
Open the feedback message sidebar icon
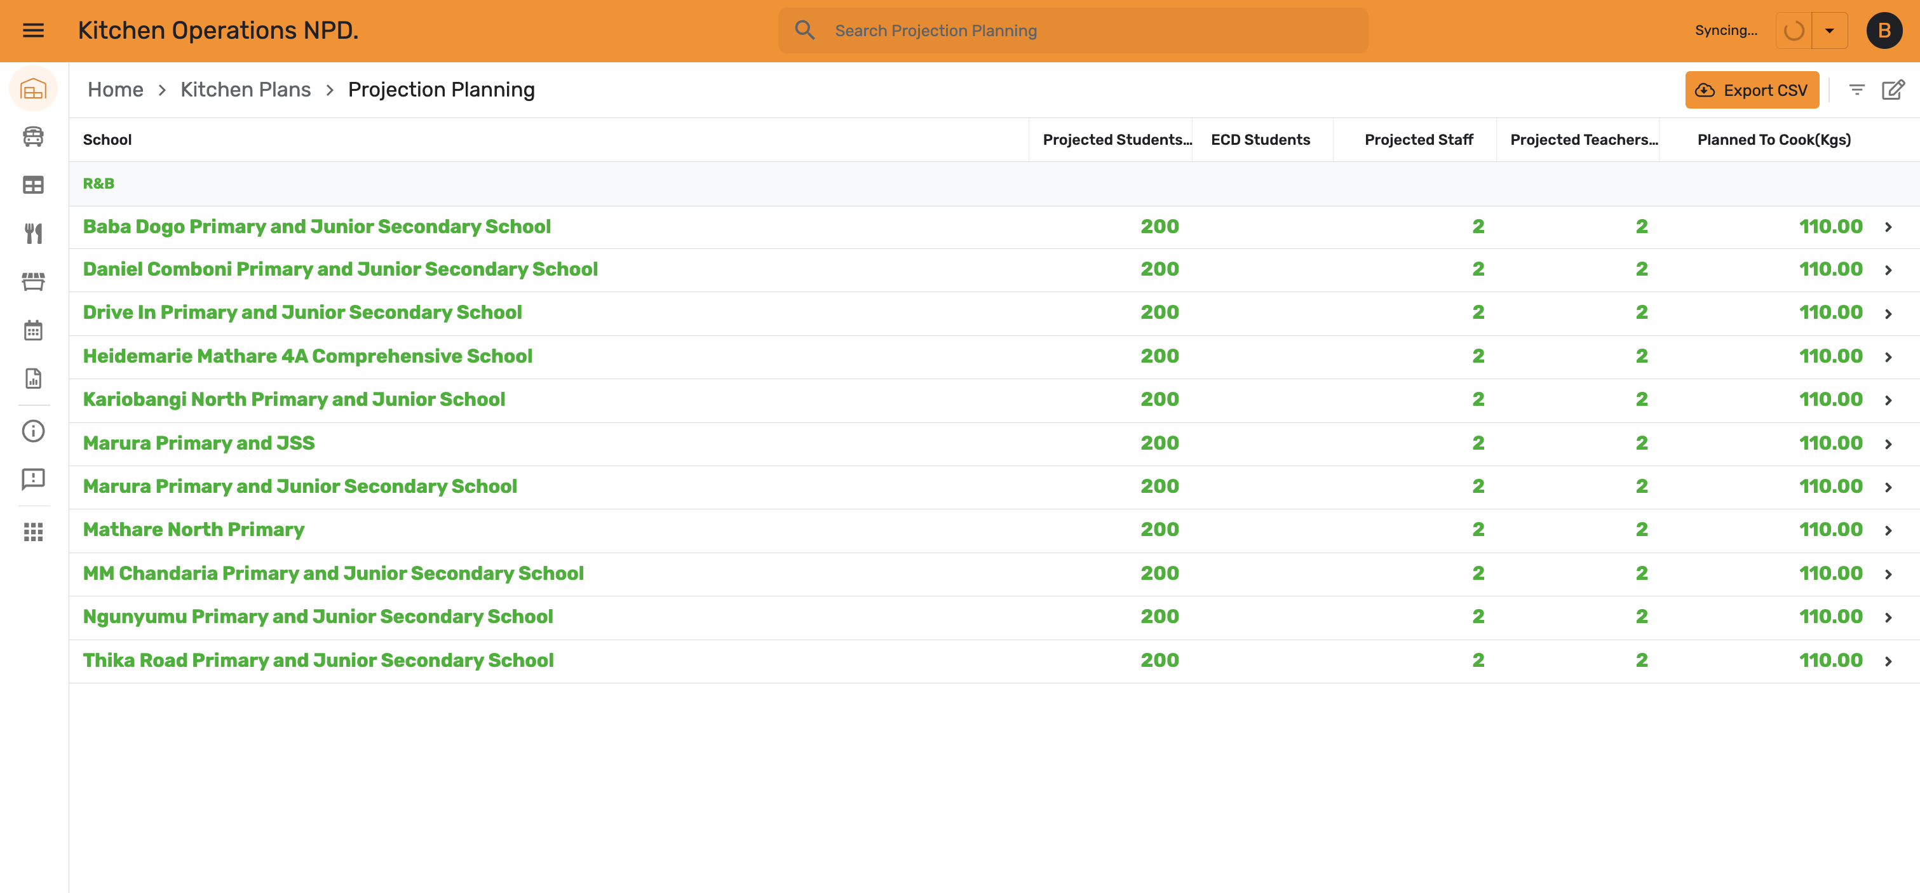click(33, 480)
